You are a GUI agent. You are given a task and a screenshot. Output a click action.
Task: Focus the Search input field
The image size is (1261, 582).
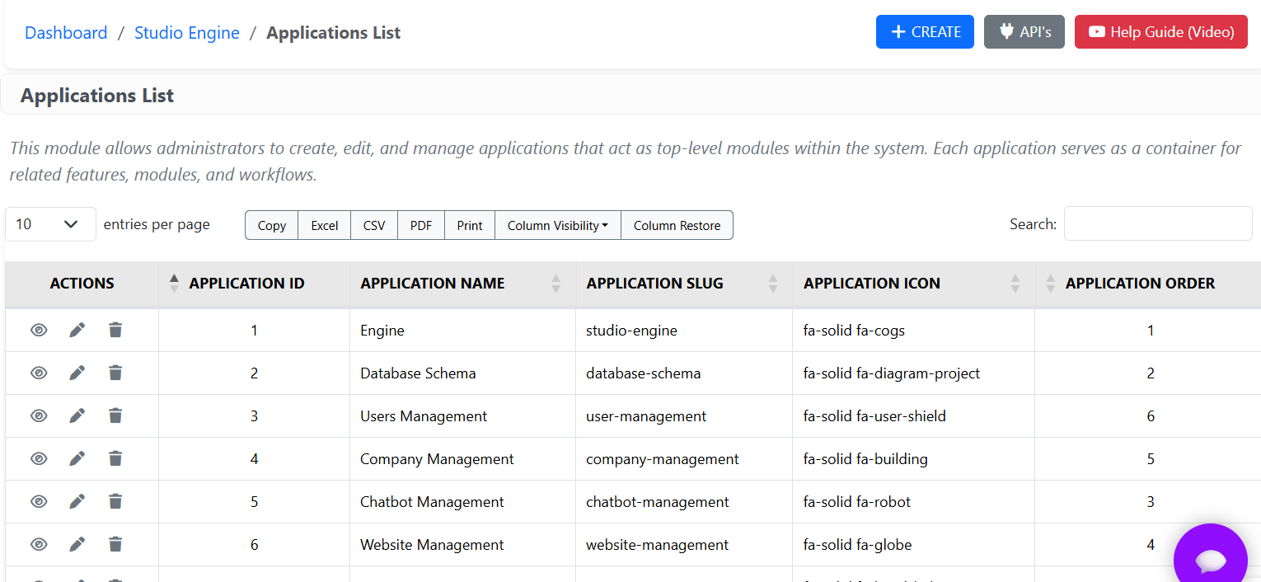coord(1158,223)
